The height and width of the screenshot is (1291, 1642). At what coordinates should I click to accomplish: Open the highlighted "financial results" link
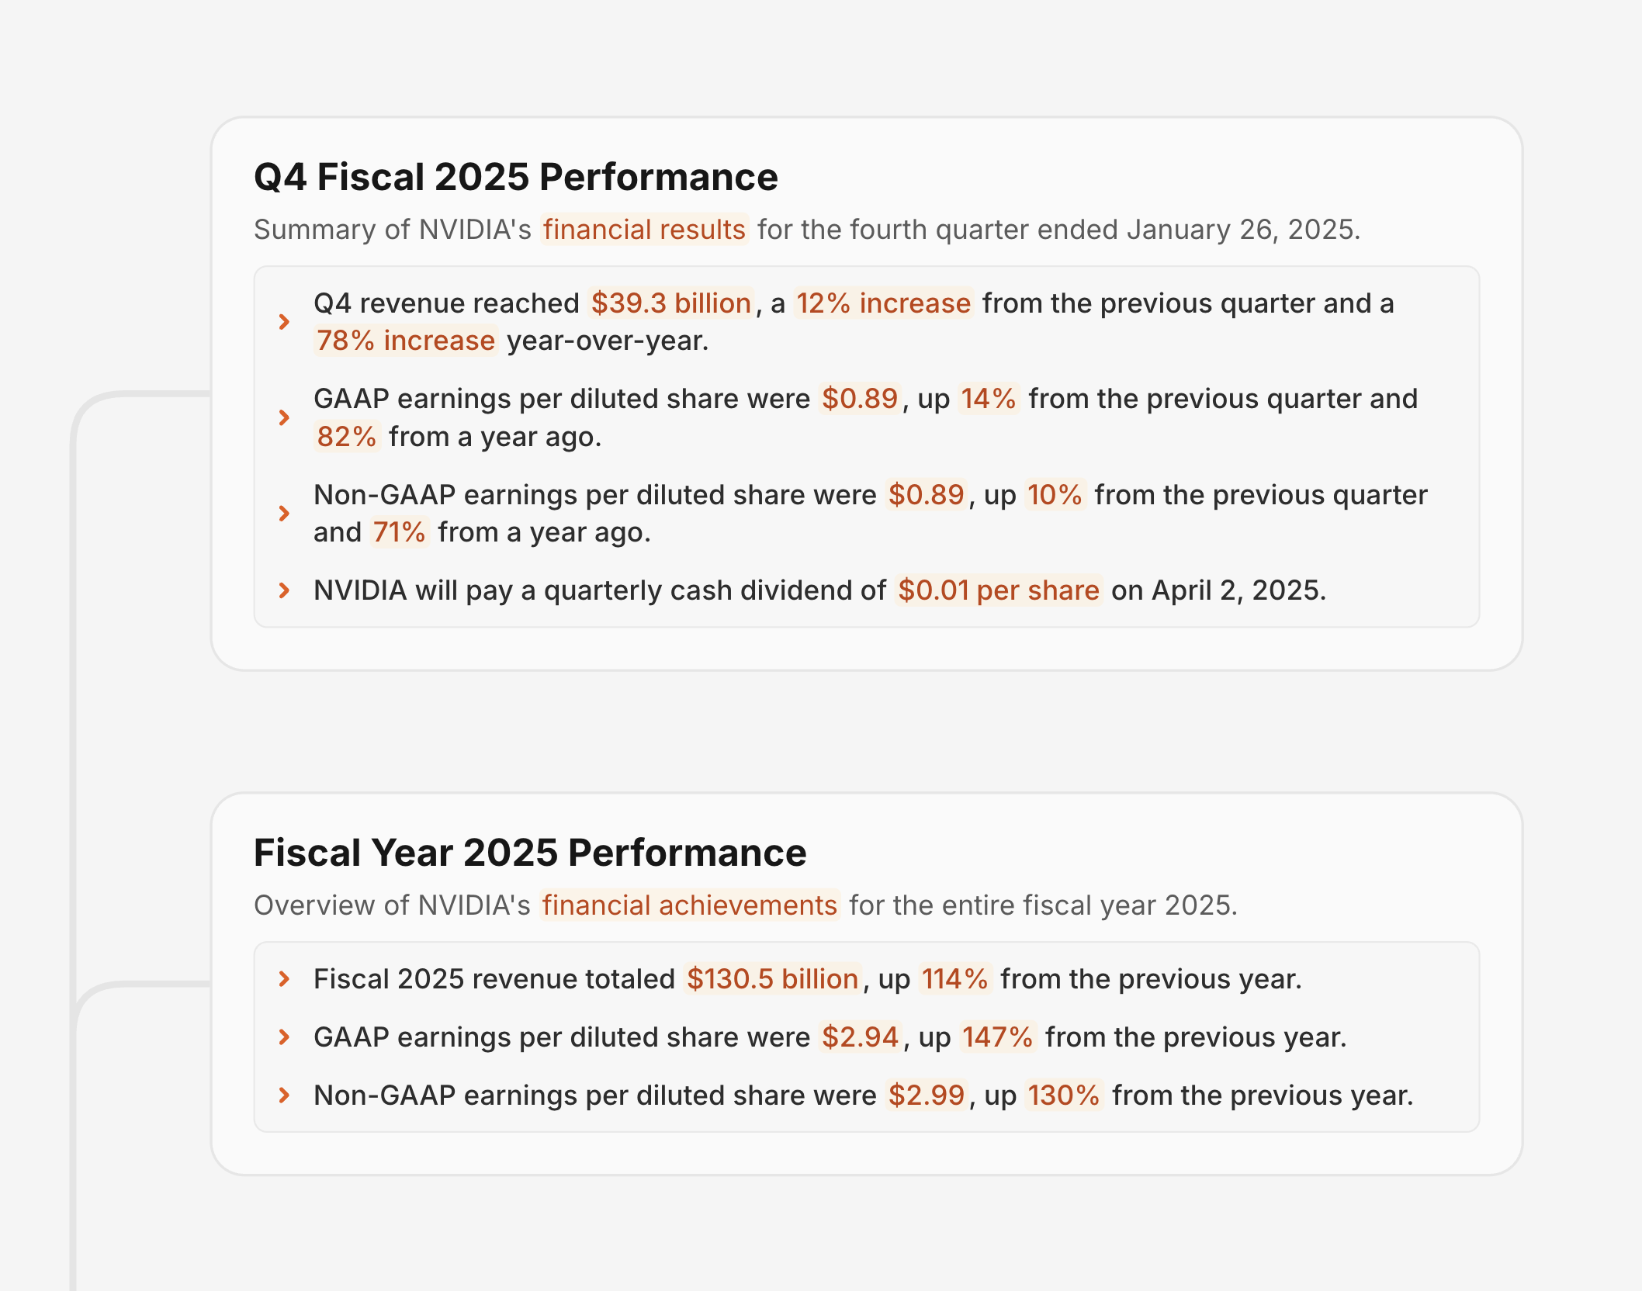pyautogui.click(x=644, y=230)
